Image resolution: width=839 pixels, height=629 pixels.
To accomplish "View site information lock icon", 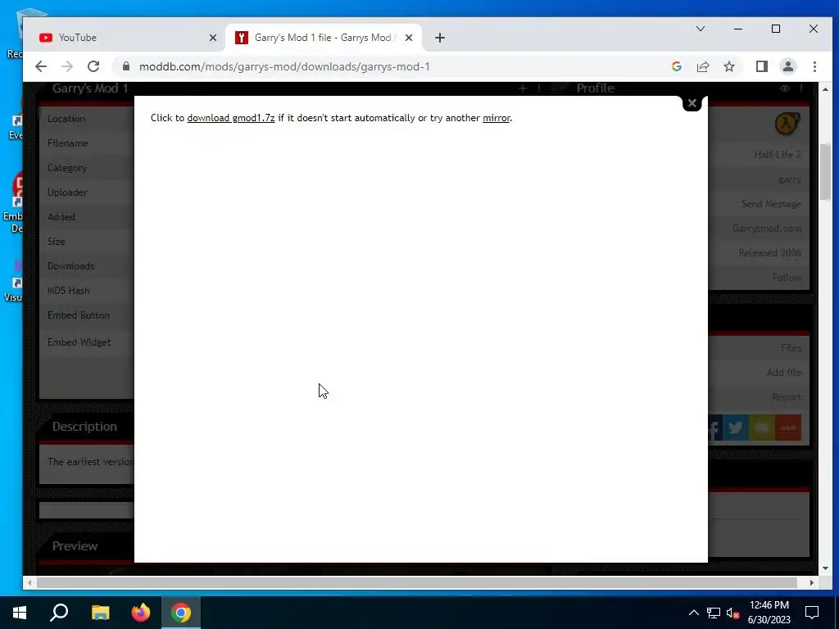I will click(126, 66).
